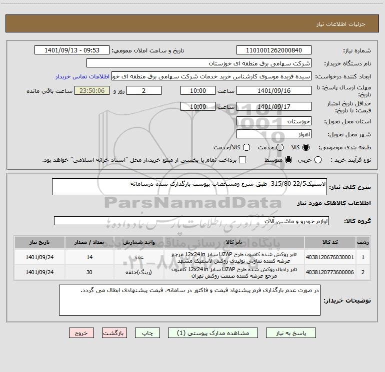
Task: Click product code 4038120676030001
Action: coord(330,257)
